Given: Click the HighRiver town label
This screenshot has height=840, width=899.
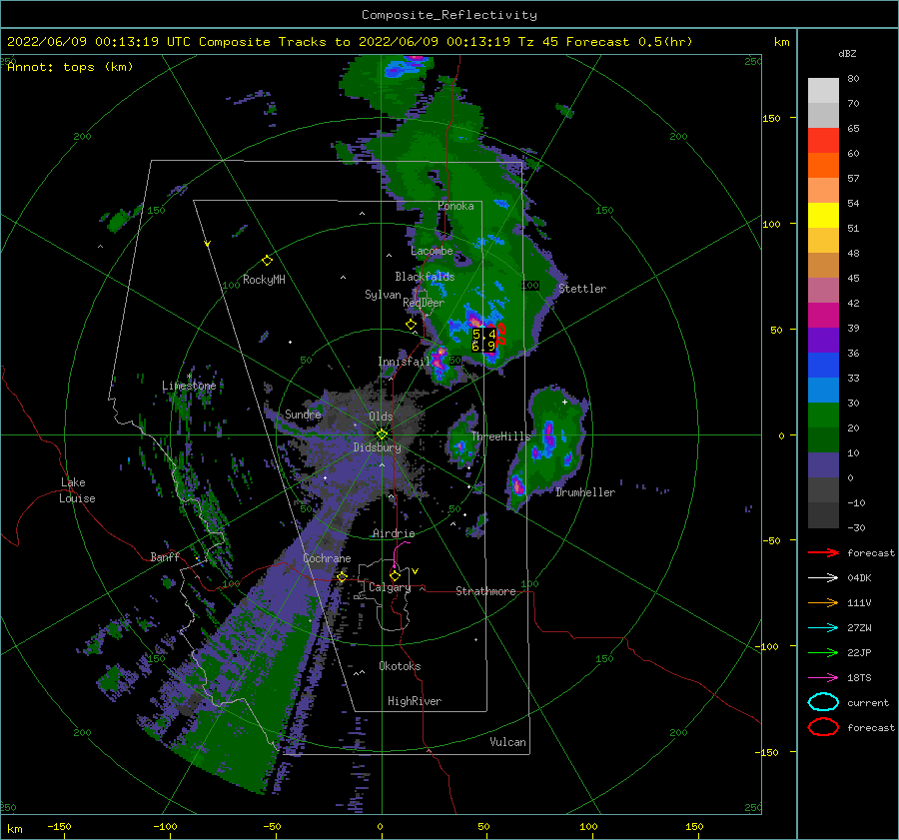Looking at the screenshot, I should (x=415, y=701).
